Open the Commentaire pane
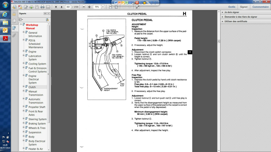Viewport: 271px width, 152px height. pos(260,7)
